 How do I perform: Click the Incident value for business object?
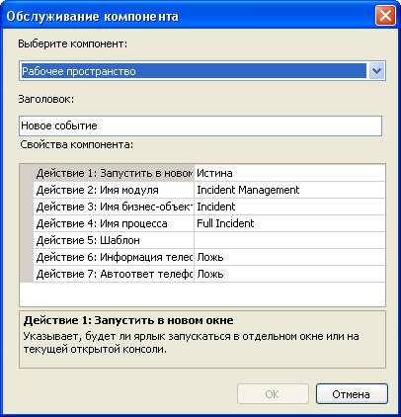click(x=289, y=207)
